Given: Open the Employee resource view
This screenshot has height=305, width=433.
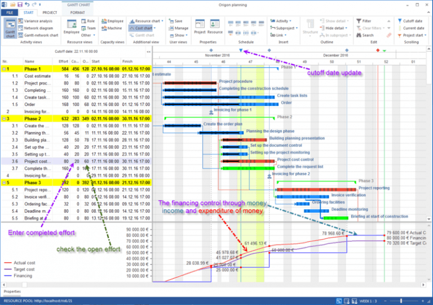Looking at the screenshot, I should coord(72,27).
